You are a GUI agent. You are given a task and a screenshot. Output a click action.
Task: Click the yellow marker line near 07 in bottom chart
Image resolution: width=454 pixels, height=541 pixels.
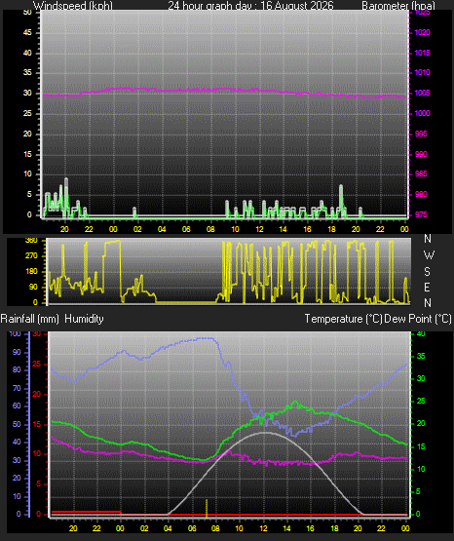[x=207, y=509]
